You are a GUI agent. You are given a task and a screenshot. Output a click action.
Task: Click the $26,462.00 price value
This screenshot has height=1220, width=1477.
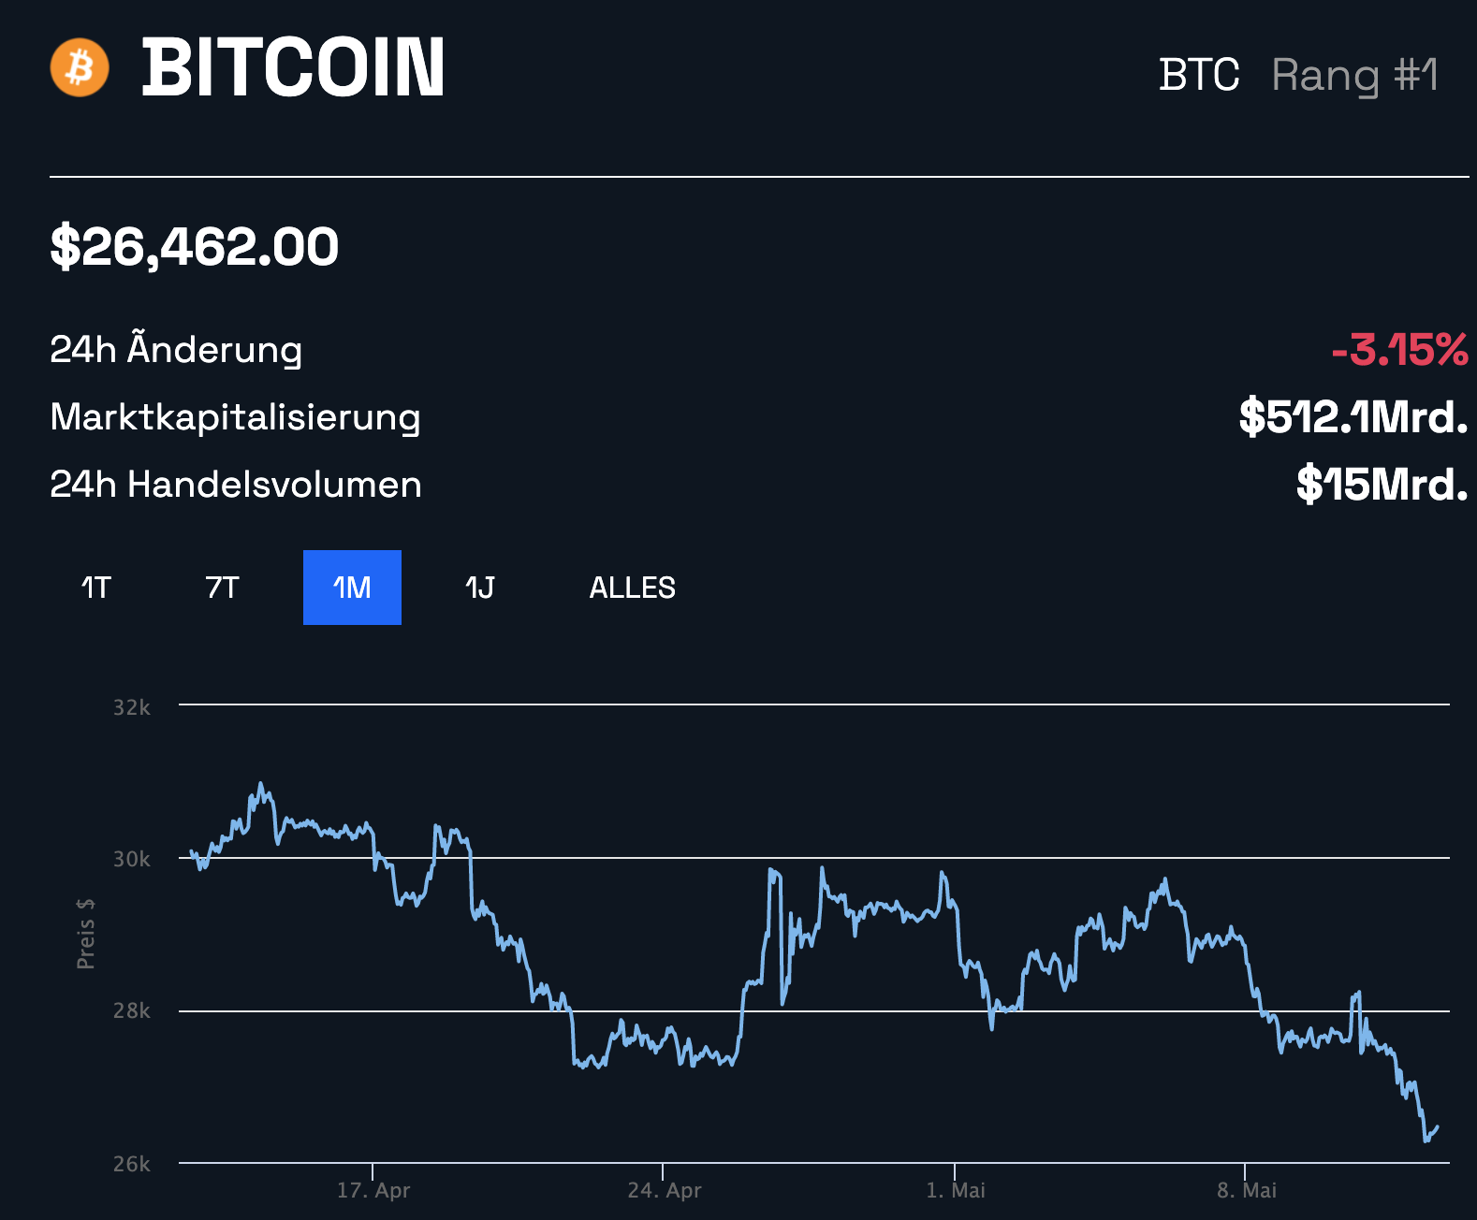(x=195, y=247)
